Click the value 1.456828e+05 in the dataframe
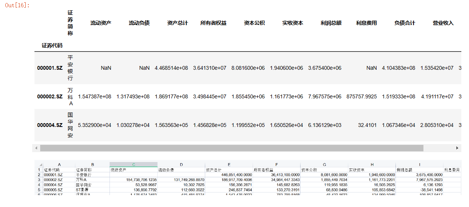469x207 pixels. point(210,125)
